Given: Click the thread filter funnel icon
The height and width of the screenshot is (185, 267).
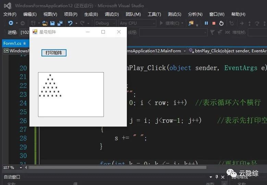Looking at the screenshot, I should (x=212, y=32).
